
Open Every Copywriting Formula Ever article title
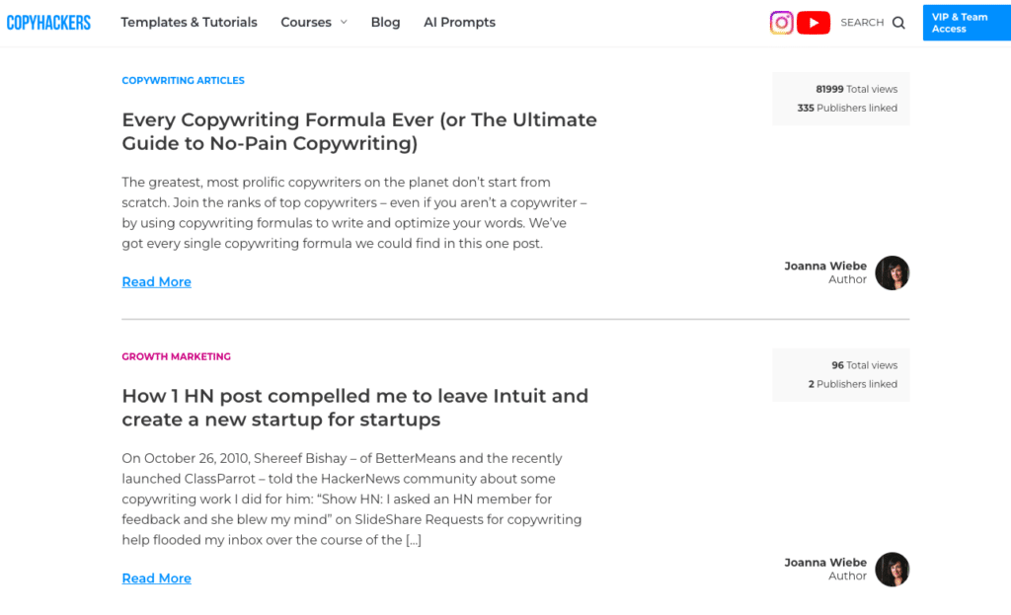pyautogui.click(x=359, y=131)
